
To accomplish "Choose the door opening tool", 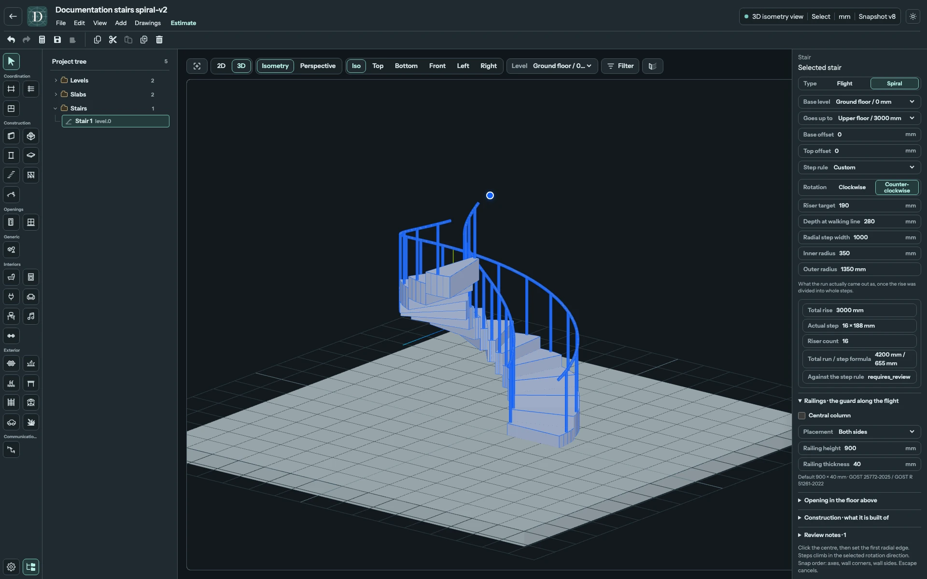I will (11, 222).
